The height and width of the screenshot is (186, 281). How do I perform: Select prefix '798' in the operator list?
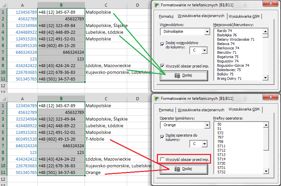220,142
